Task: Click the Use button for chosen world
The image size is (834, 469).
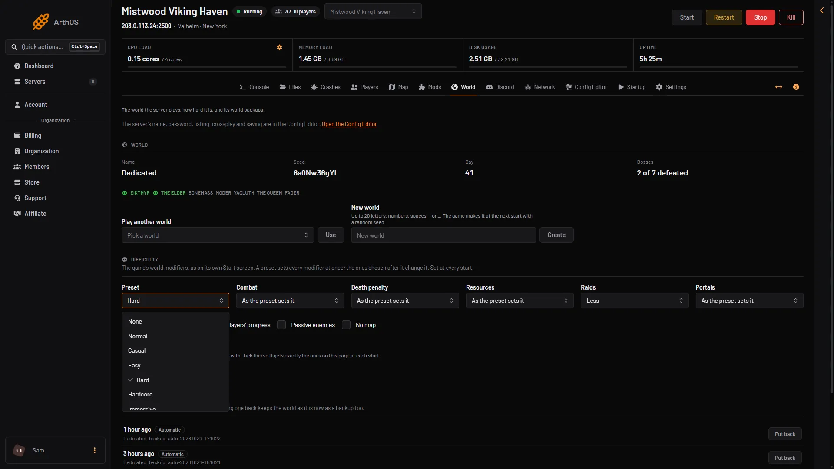Action: pos(331,235)
